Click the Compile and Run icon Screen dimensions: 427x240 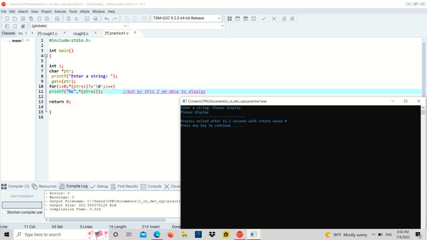tap(246, 19)
